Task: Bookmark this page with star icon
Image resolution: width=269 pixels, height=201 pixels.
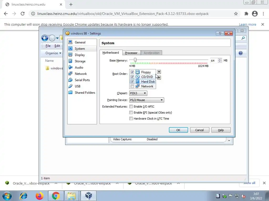Action: [236, 14]
